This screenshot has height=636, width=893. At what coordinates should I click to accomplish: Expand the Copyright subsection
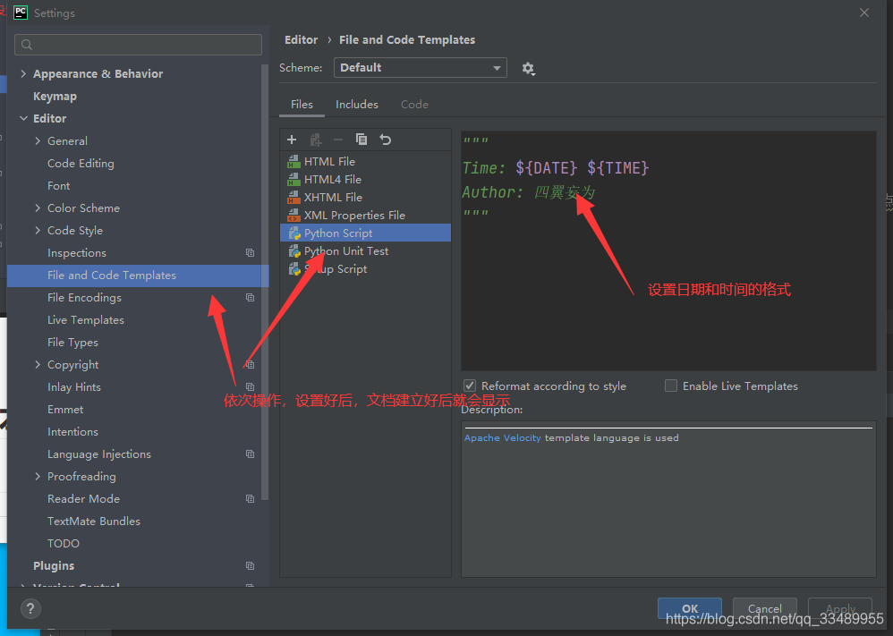[38, 364]
